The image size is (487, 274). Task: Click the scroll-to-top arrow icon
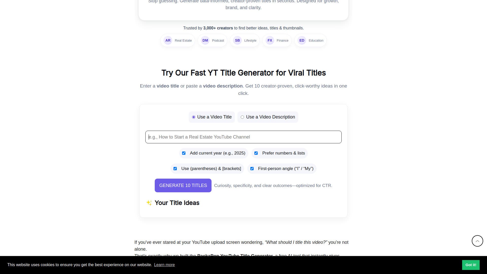tap(477, 241)
